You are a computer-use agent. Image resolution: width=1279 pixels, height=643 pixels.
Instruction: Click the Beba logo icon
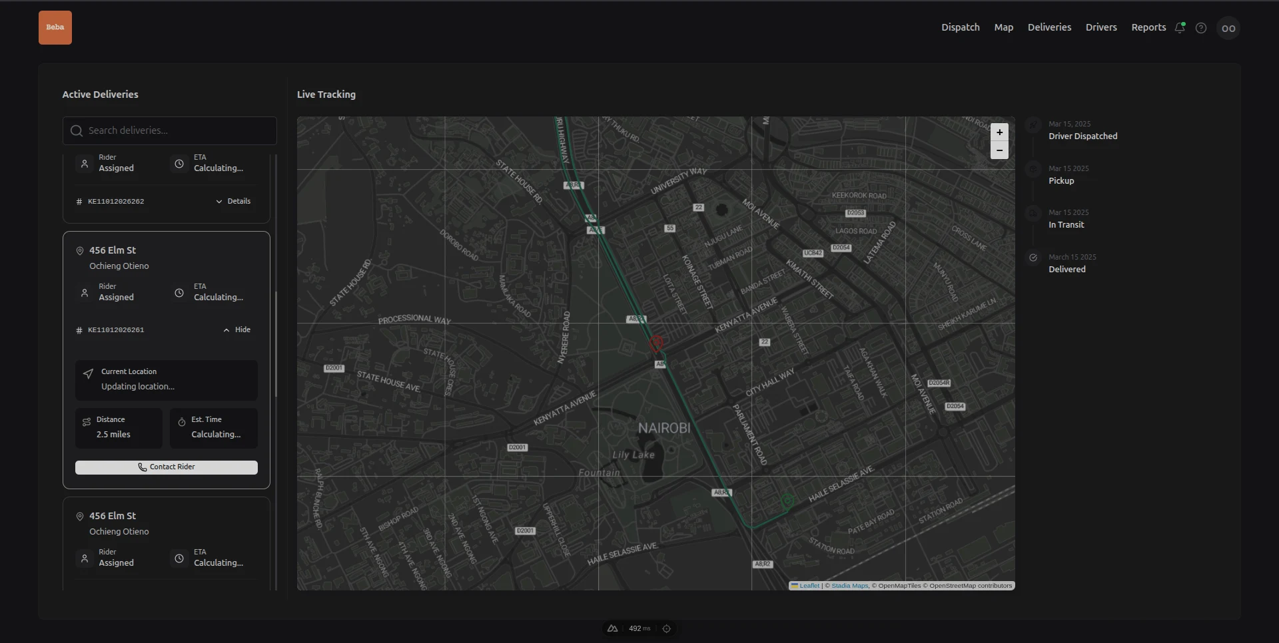tap(55, 28)
